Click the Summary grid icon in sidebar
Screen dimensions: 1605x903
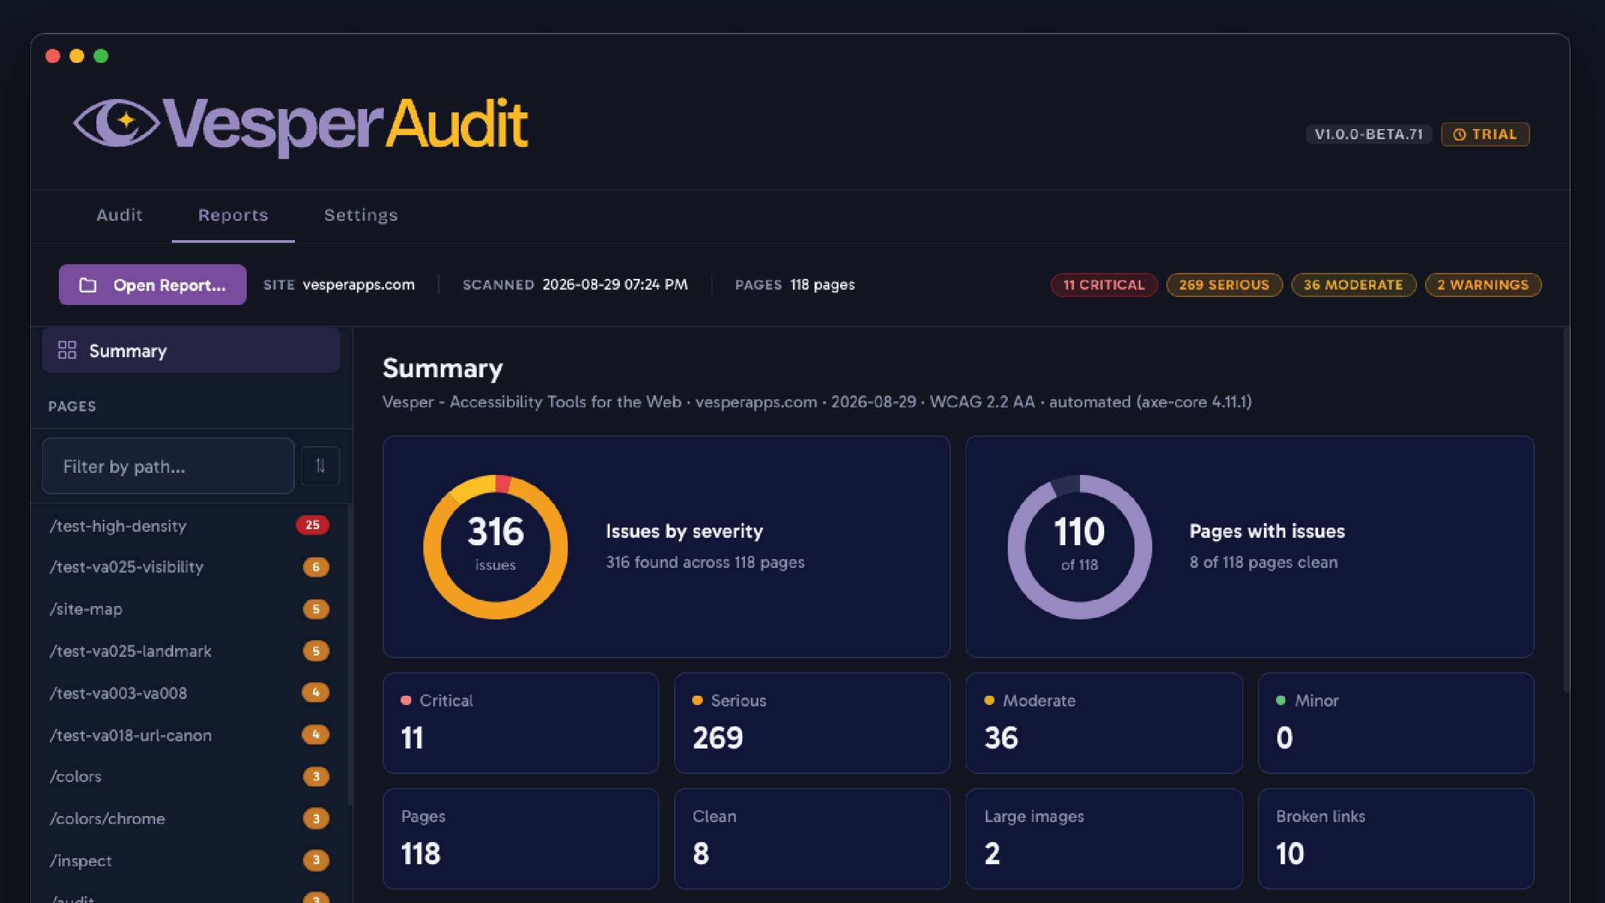67,350
